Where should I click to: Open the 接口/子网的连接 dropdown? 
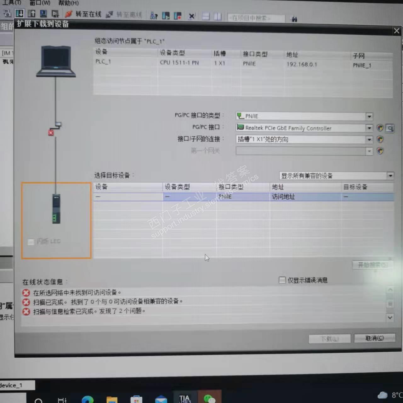(x=369, y=139)
